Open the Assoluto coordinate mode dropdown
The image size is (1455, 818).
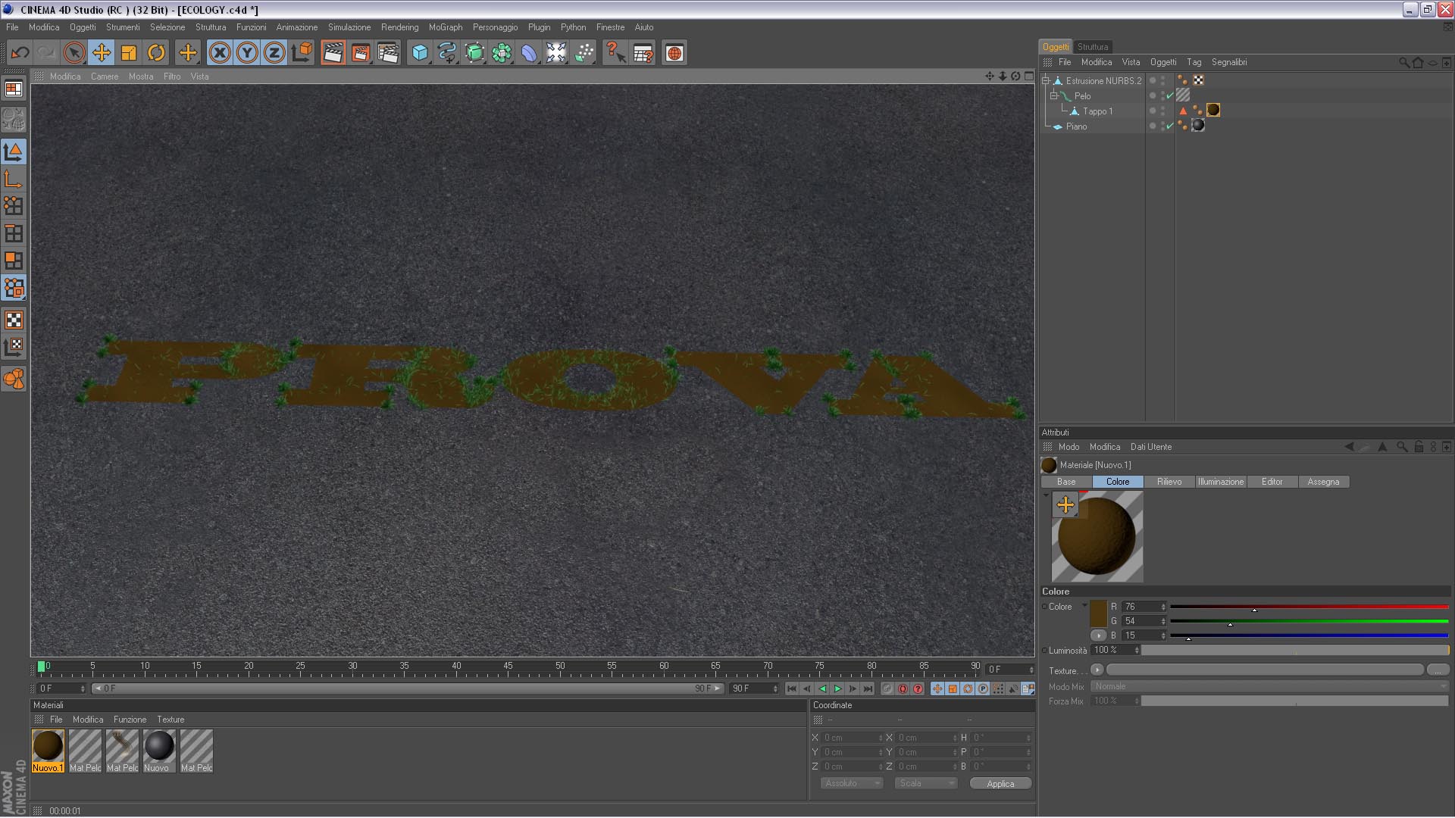tap(853, 784)
